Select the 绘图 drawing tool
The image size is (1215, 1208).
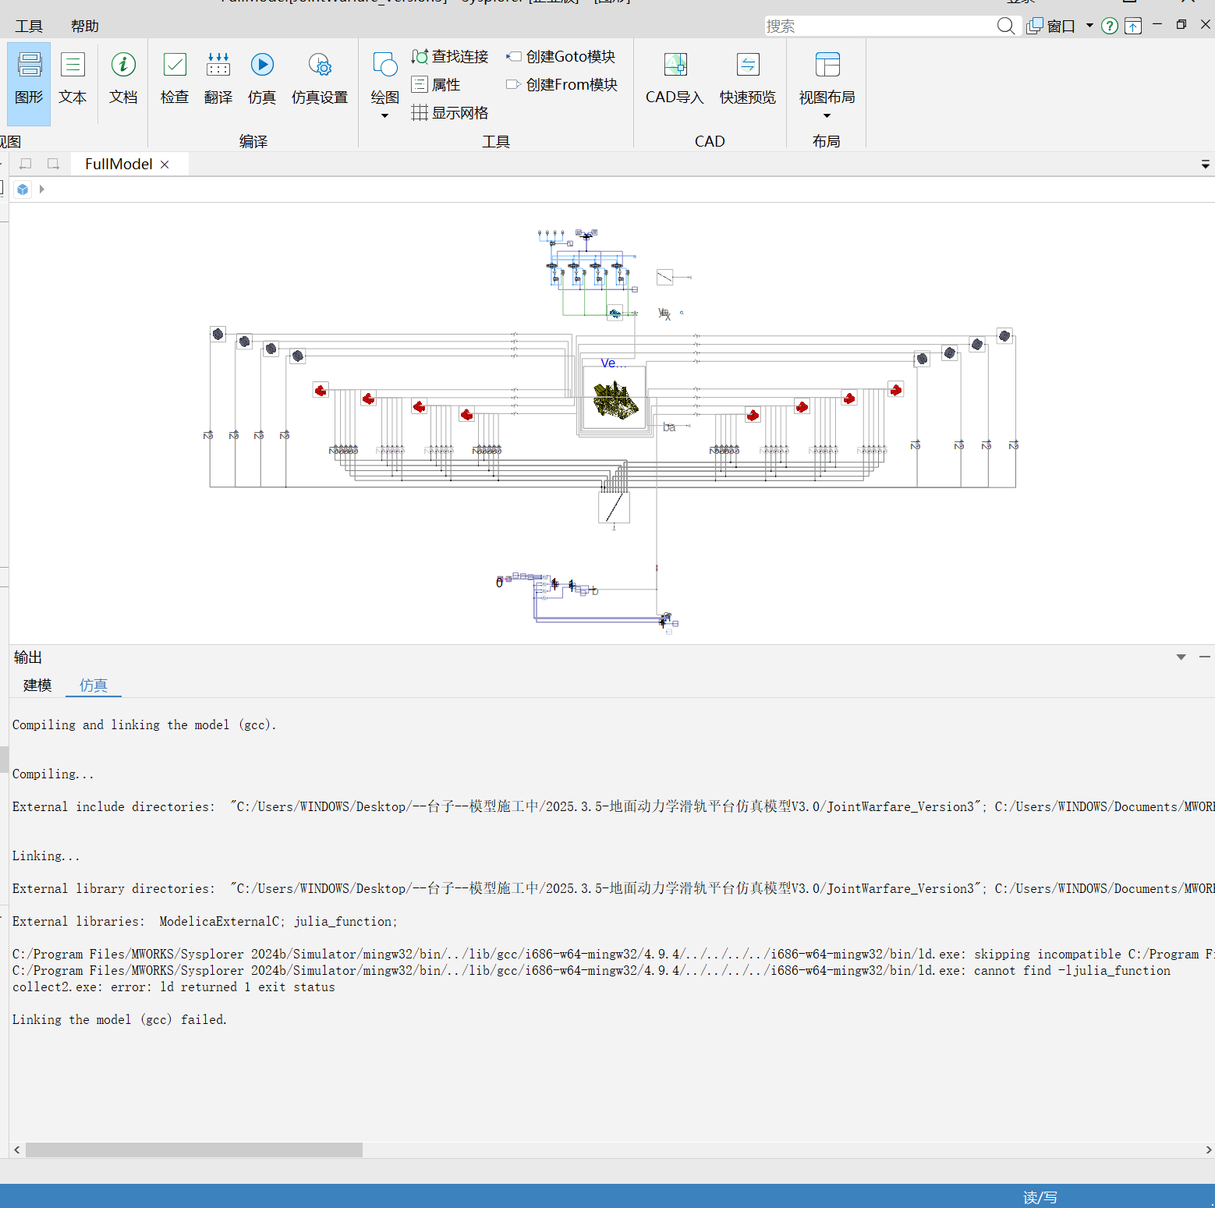[384, 76]
